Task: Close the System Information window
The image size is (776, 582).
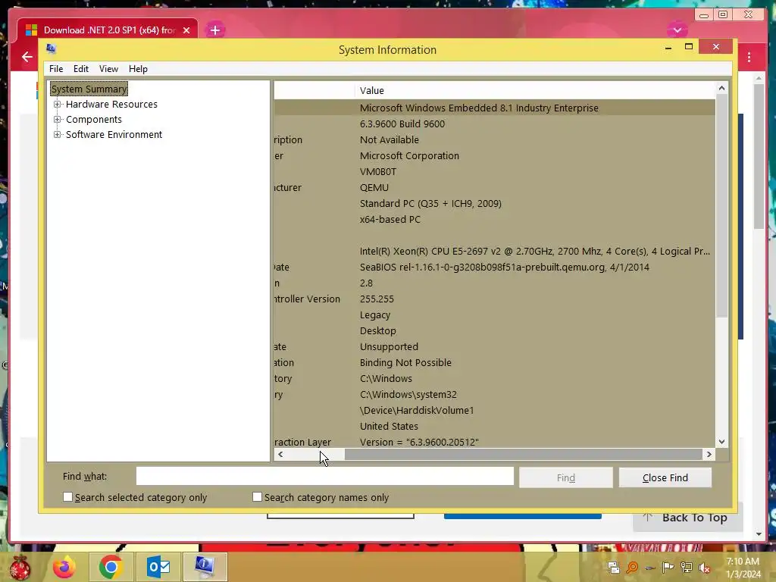Action: (x=715, y=46)
